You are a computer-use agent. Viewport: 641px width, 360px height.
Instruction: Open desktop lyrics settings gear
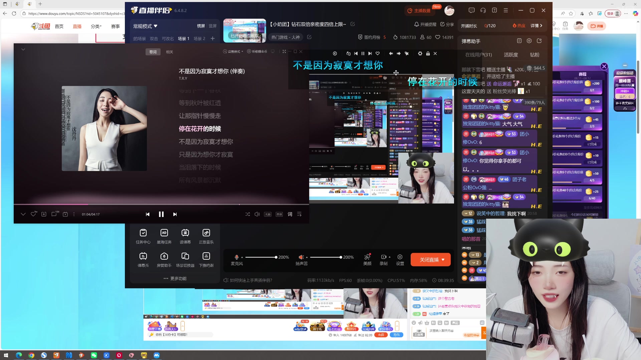(x=420, y=53)
